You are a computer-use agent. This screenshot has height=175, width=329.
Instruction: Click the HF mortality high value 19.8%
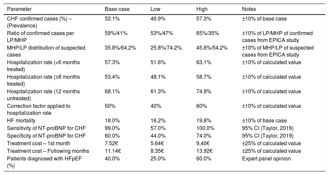pos(203,121)
